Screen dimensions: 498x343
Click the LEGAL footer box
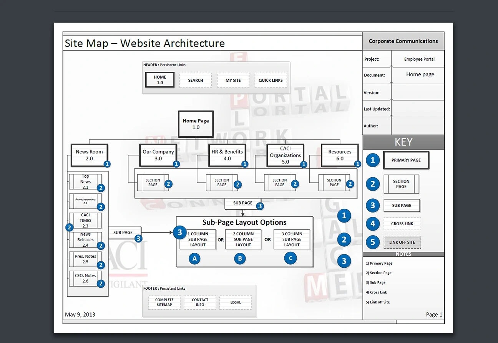click(x=236, y=302)
